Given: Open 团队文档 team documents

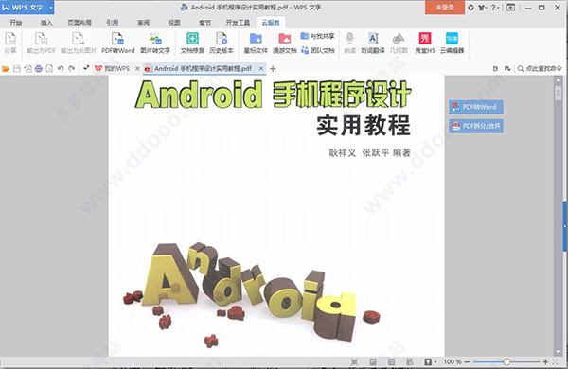Looking at the screenshot, I should point(318,50).
